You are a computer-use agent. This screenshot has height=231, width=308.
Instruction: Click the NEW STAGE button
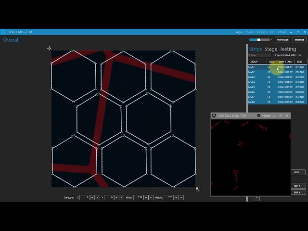(x=282, y=39)
